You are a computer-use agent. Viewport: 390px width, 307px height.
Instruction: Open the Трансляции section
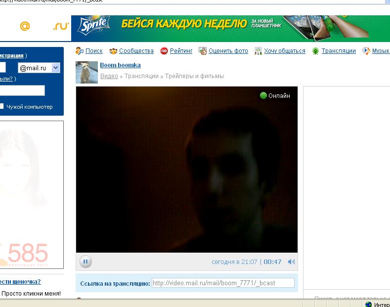[339, 51]
